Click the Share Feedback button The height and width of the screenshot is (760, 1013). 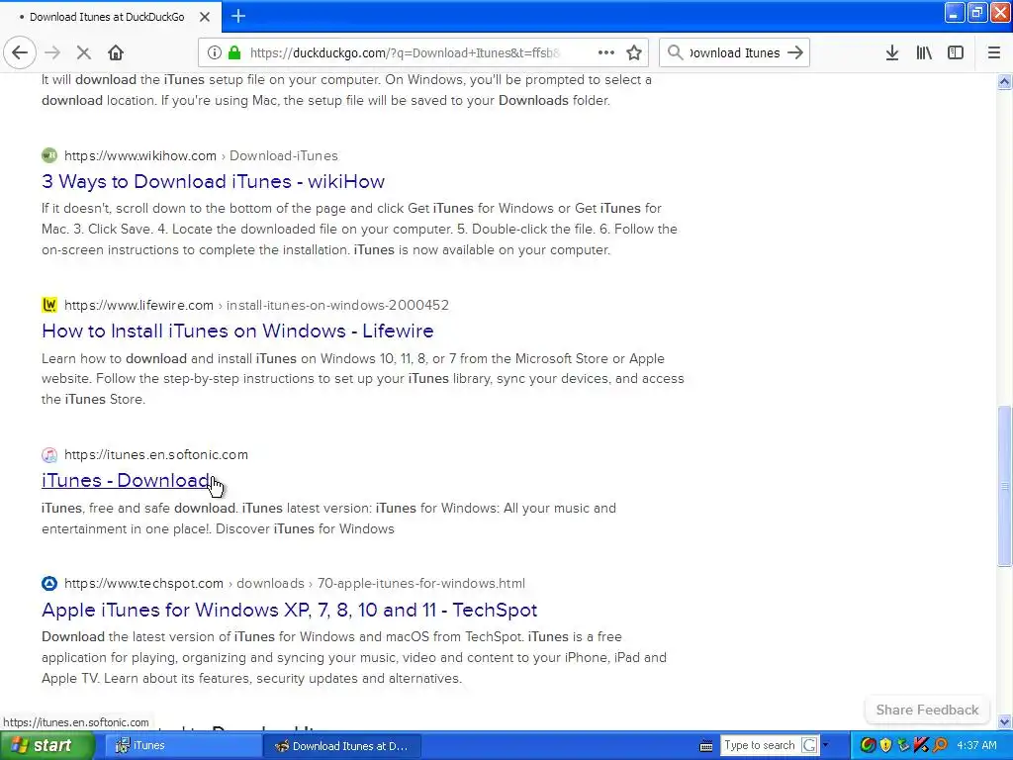pos(927,710)
